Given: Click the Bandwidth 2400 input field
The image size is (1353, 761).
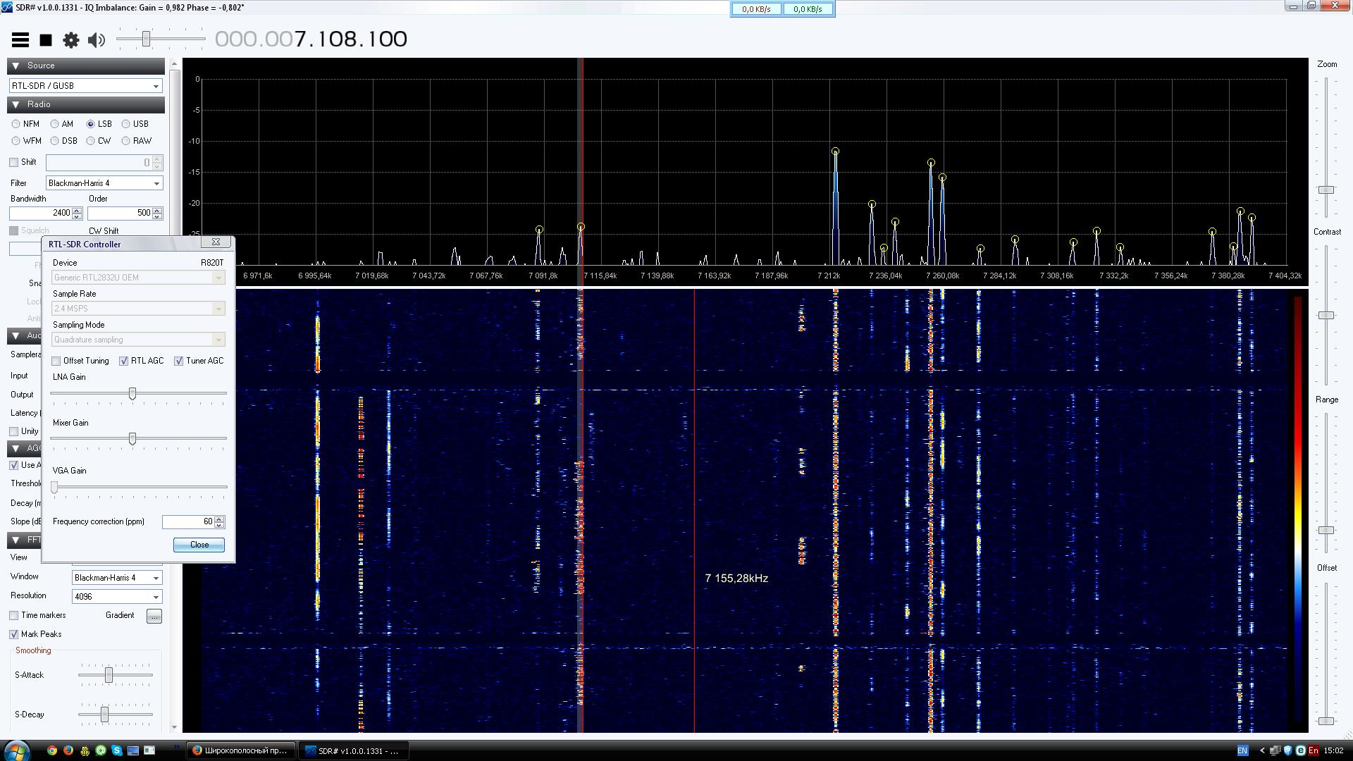Looking at the screenshot, I should point(41,213).
